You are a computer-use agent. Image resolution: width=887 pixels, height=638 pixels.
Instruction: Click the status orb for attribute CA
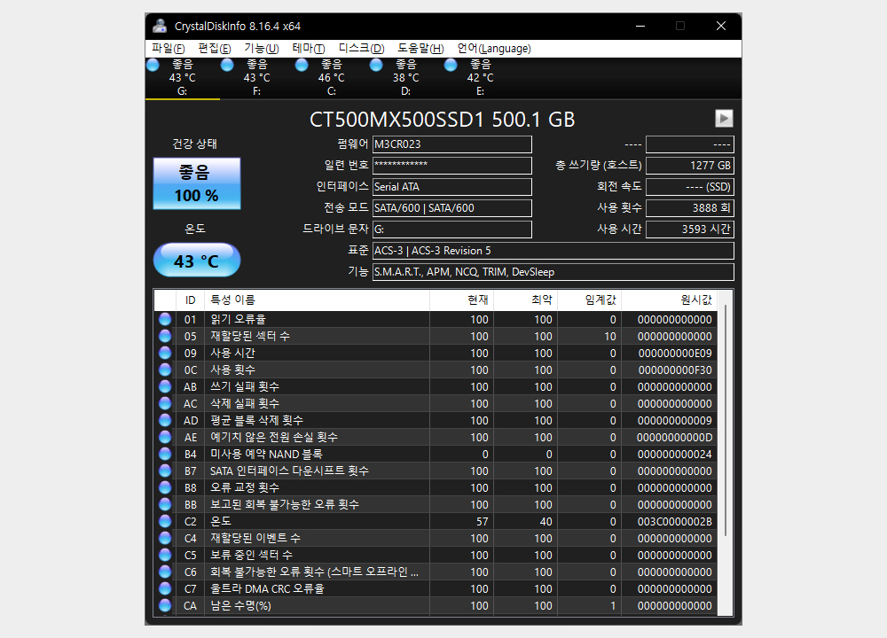(x=165, y=605)
